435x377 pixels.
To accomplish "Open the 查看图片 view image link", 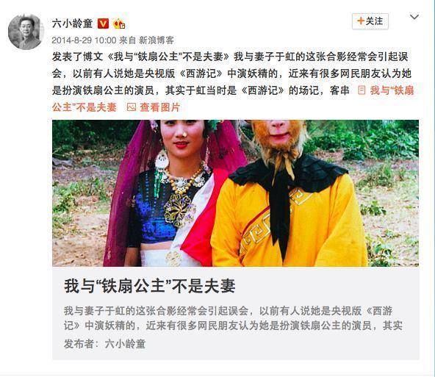I will [160, 107].
